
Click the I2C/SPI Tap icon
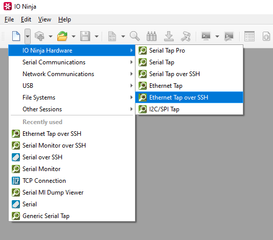point(143,109)
